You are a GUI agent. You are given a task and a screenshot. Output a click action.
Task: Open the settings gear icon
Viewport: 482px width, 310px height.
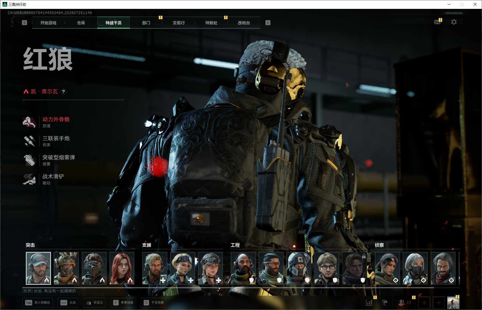pyautogui.click(x=454, y=22)
